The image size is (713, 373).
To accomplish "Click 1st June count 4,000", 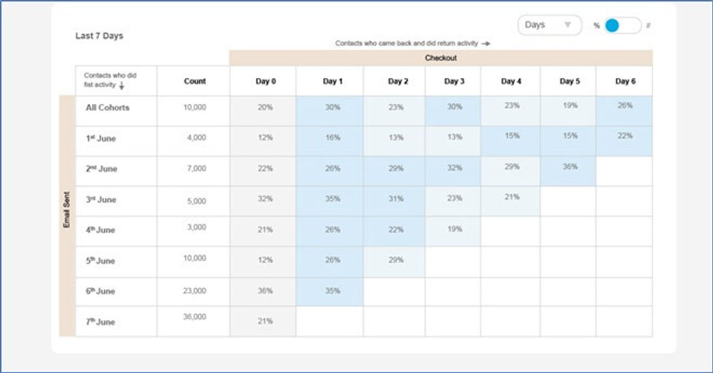I will tap(196, 137).
